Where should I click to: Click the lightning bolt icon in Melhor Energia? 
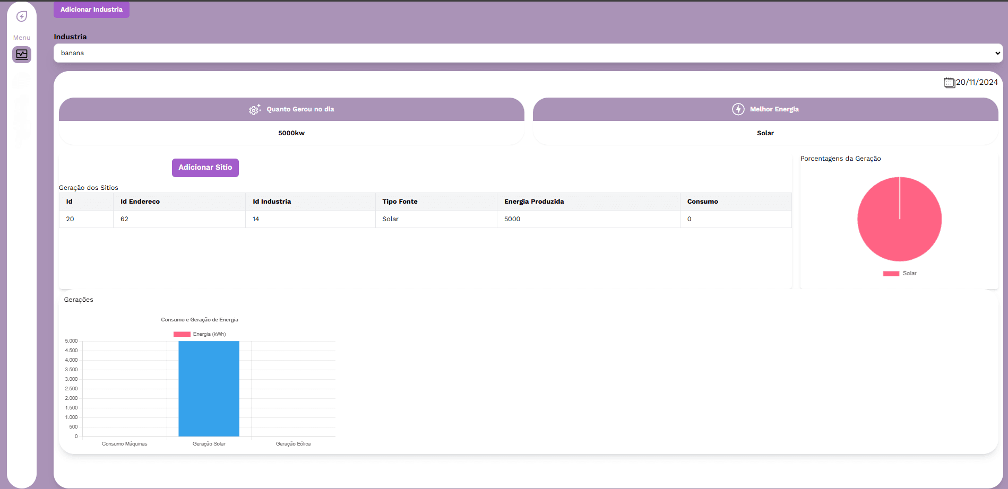coord(738,109)
